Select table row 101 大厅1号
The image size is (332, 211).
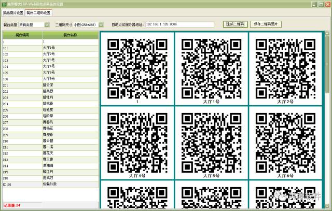pos(49,47)
